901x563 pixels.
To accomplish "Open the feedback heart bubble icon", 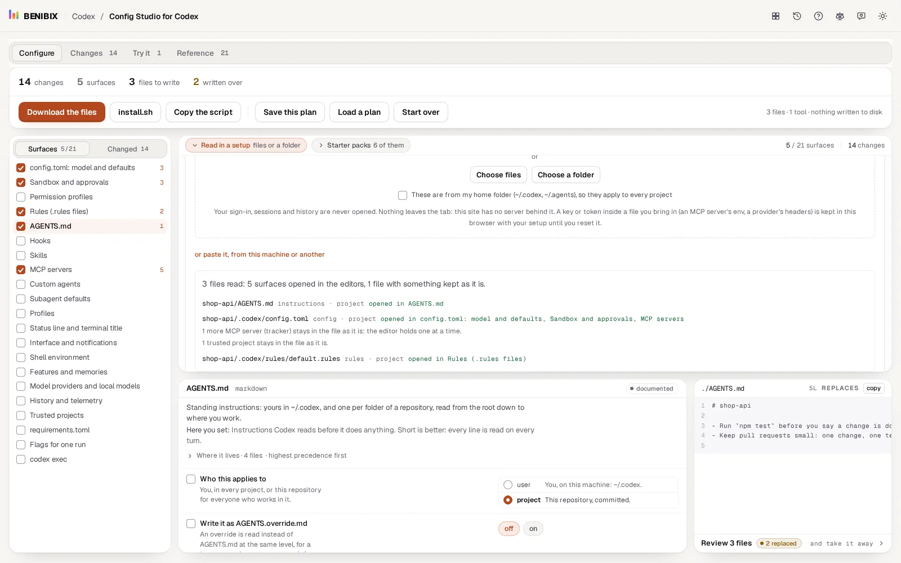I will click(861, 16).
